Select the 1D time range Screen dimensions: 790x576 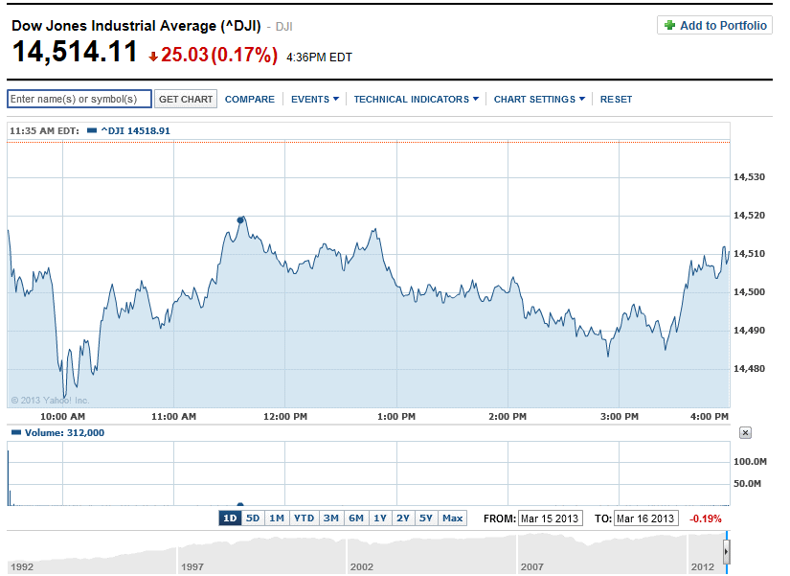230,518
